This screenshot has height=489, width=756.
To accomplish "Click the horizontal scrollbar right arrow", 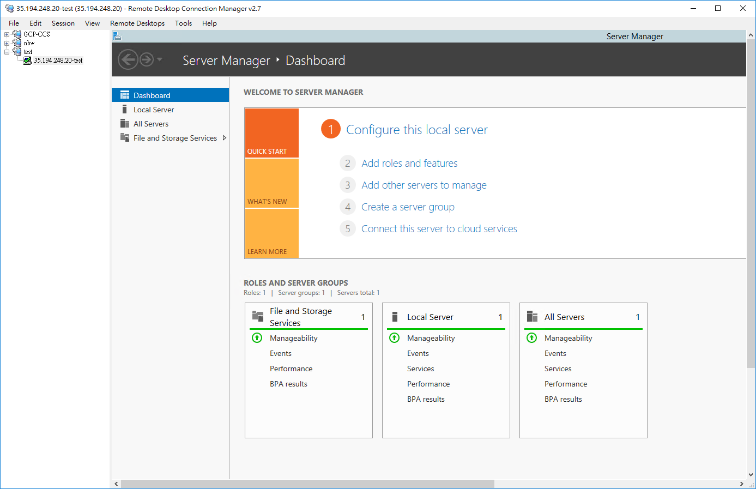I will pos(741,484).
